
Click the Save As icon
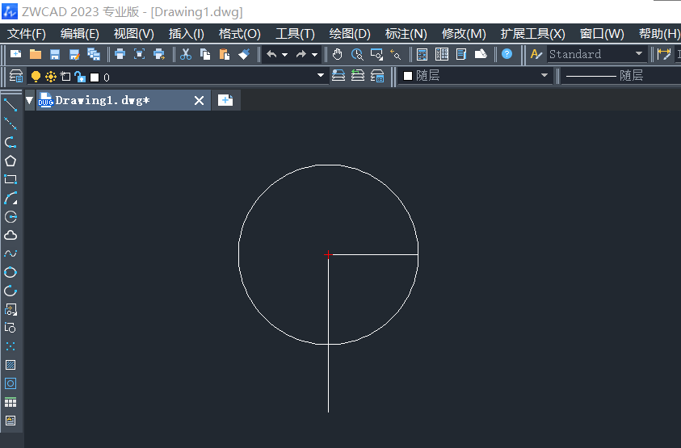point(74,54)
